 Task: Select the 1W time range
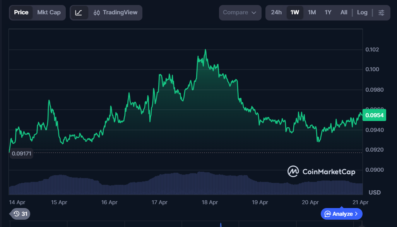pyautogui.click(x=295, y=12)
